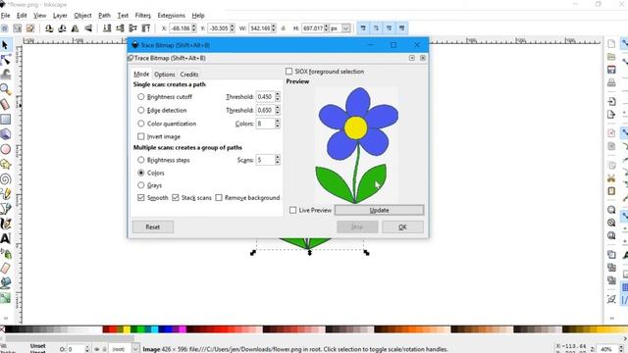This screenshot has width=628, height=353.
Task: Pick the yellow swatch in palette
Action: click(x=127, y=329)
